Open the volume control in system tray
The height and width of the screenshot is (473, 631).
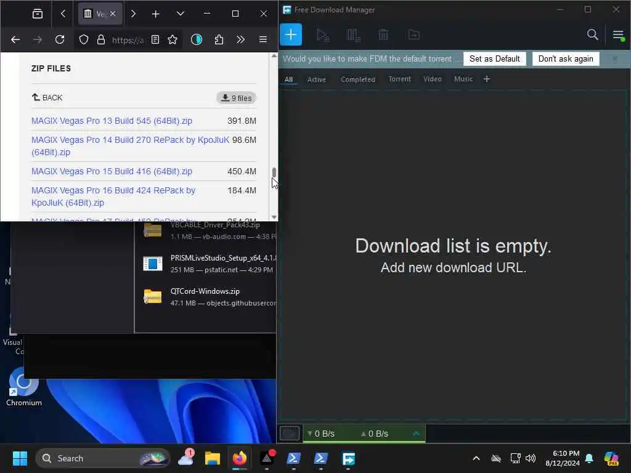[x=531, y=458]
